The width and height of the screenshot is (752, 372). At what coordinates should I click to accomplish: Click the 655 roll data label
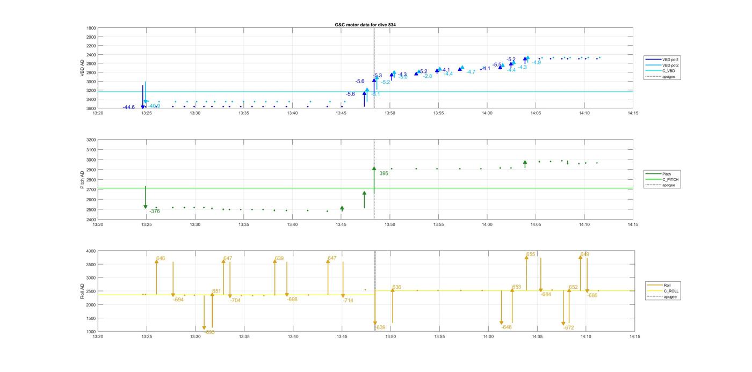[531, 254]
